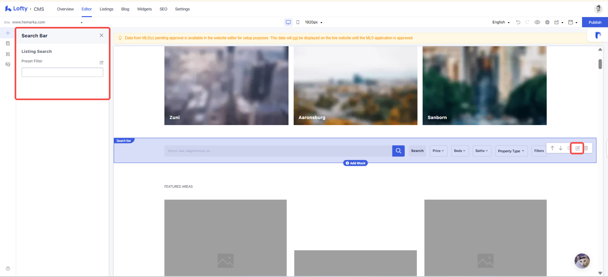Viewport: 608px width, 277px height.
Task: Undo the last edit
Action: click(518, 22)
